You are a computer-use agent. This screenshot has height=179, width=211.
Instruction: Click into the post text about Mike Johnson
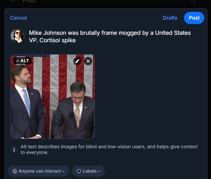[110, 36]
